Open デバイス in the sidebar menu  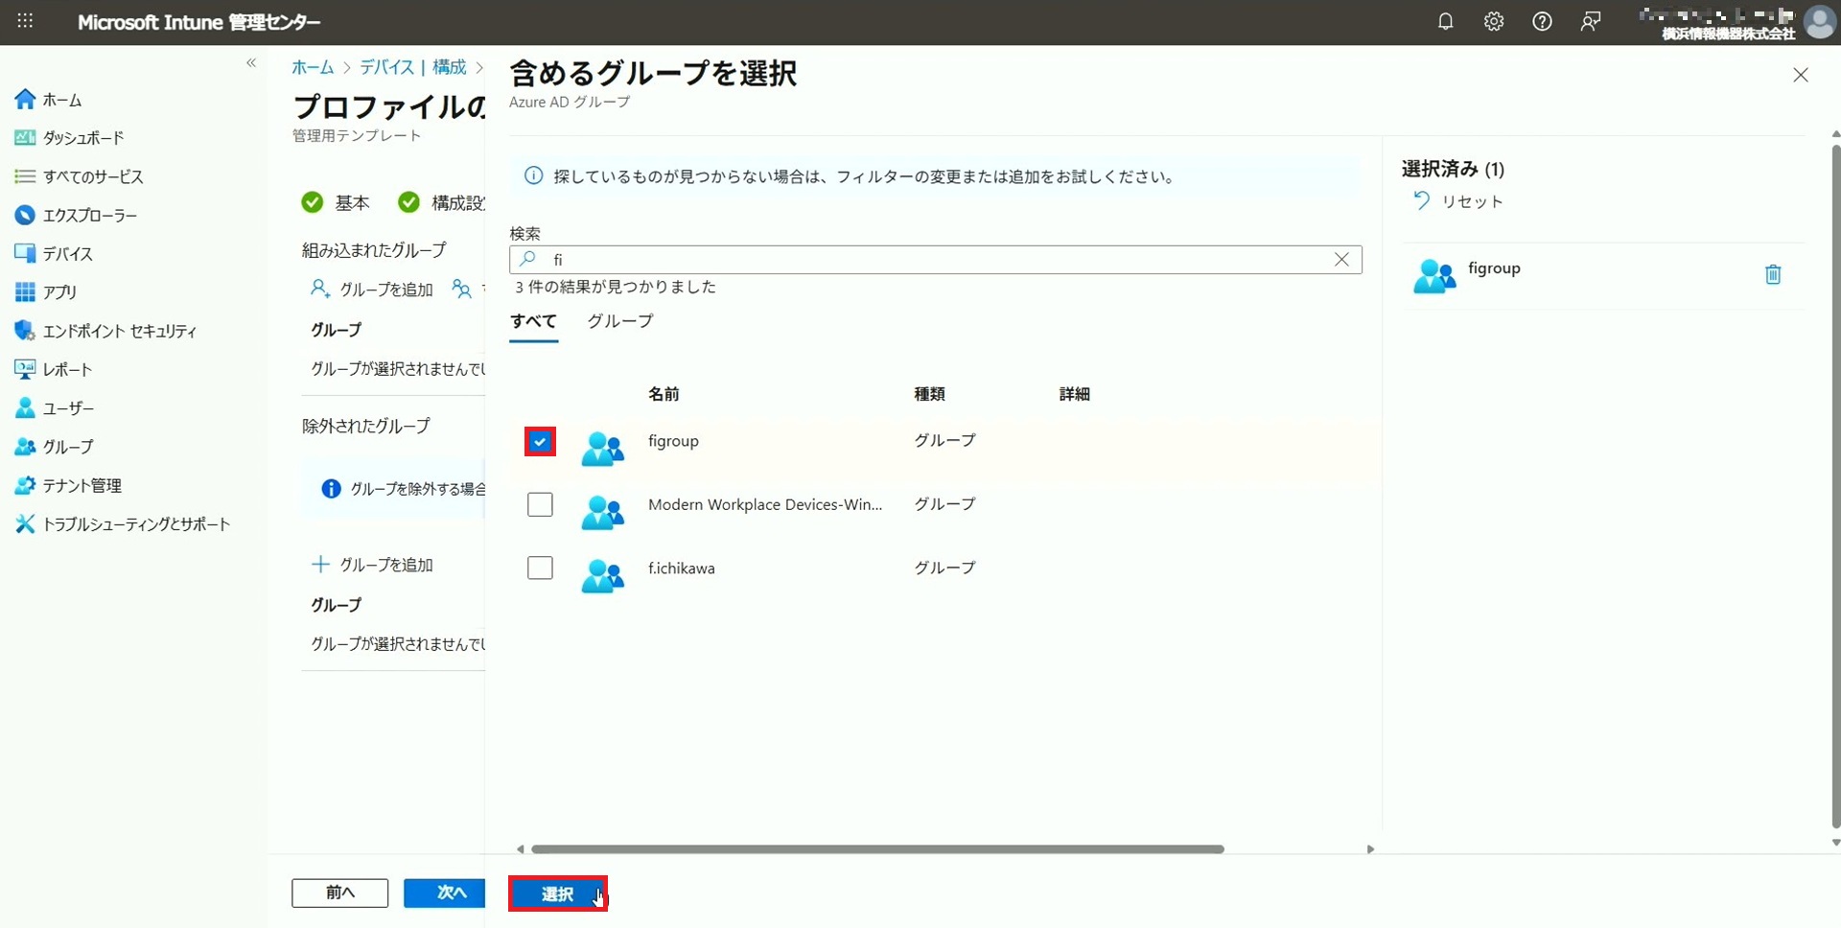[x=67, y=254]
